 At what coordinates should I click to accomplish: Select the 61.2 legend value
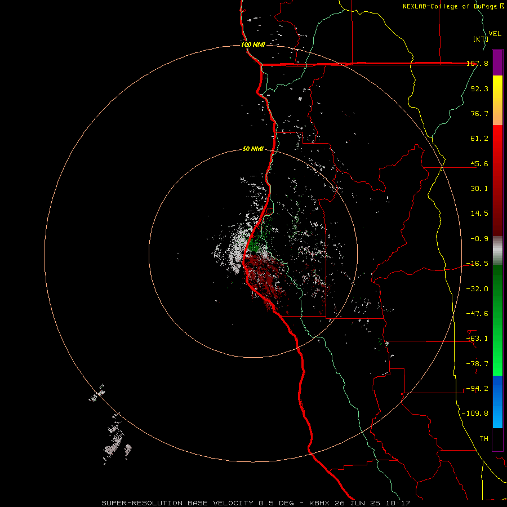coord(479,139)
